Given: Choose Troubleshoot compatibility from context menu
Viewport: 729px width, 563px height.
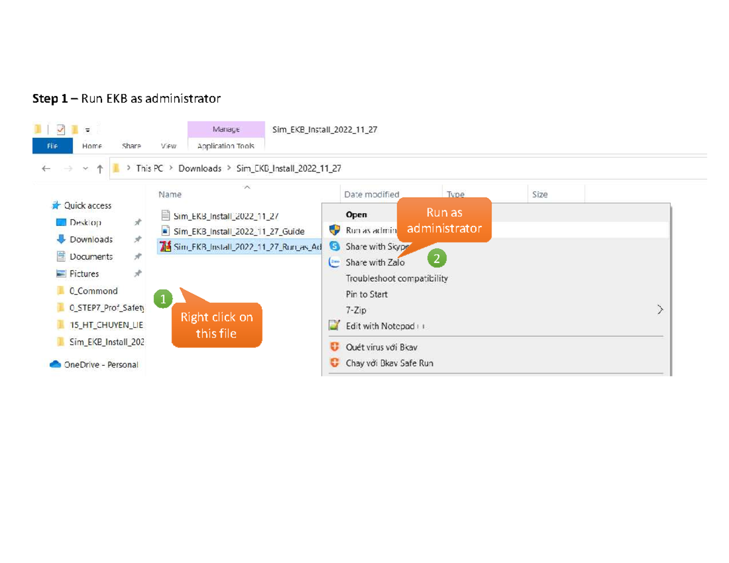Looking at the screenshot, I should point(397,278).
